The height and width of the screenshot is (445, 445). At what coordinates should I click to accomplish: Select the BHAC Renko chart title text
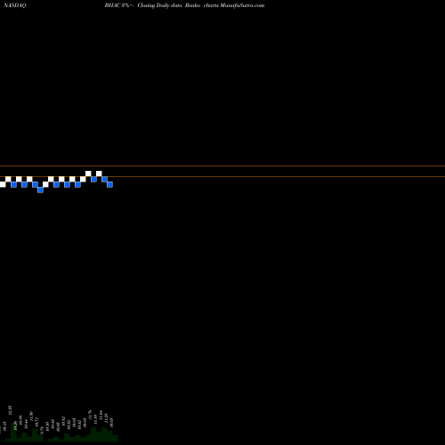(184, 5)
